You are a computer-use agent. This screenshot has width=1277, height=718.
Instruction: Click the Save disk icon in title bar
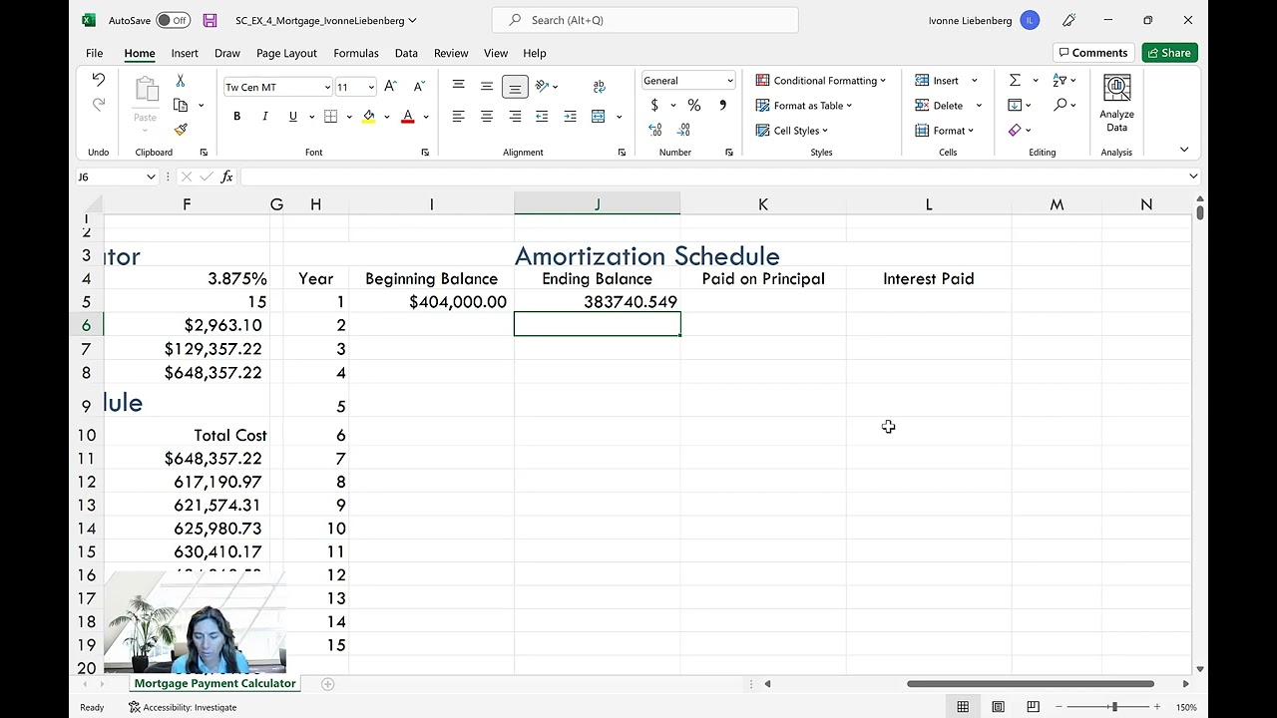pos(210,20)
